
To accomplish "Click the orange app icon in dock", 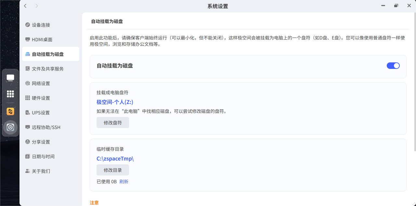I will (x=10, y=111).
